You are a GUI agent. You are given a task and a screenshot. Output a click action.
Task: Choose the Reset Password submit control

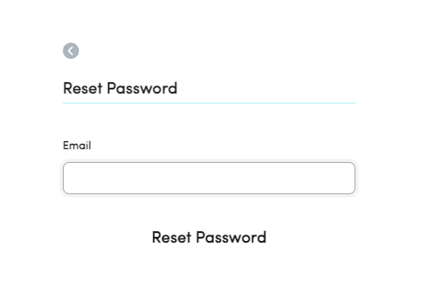tap(209, 237)
